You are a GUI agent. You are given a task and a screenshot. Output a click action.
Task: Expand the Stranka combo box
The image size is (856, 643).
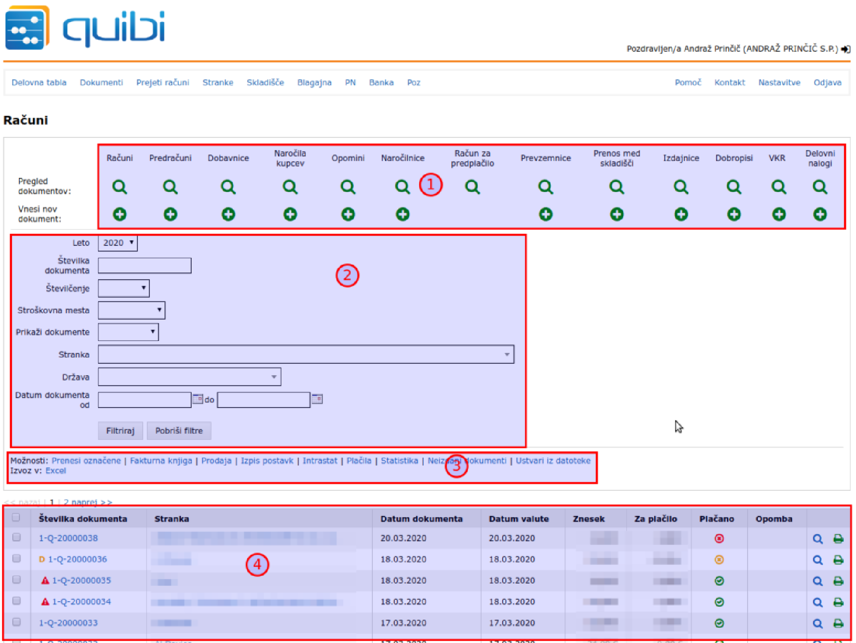(507, 354)
